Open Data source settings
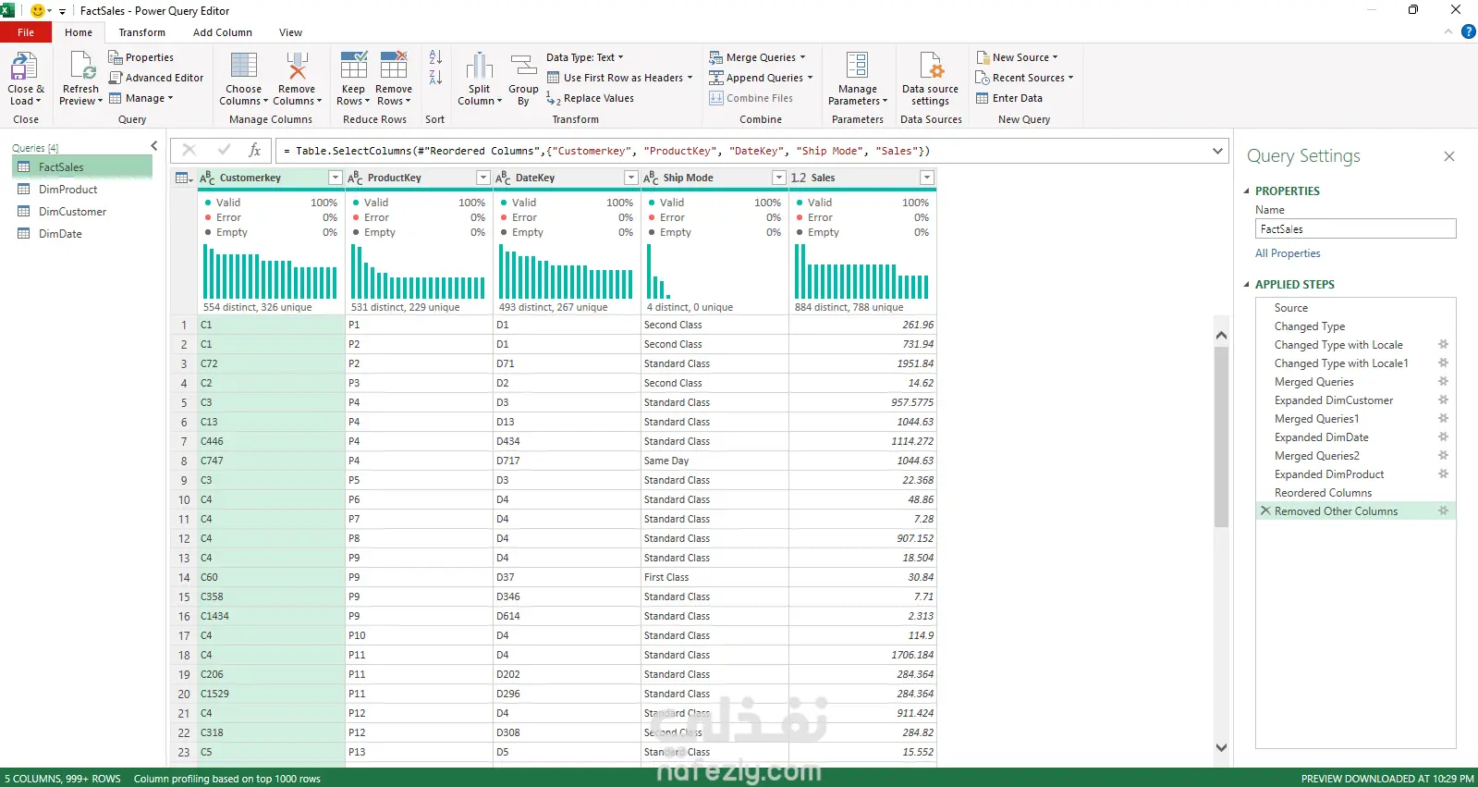This screenshot has width=1478, height=787. [930, 68]
